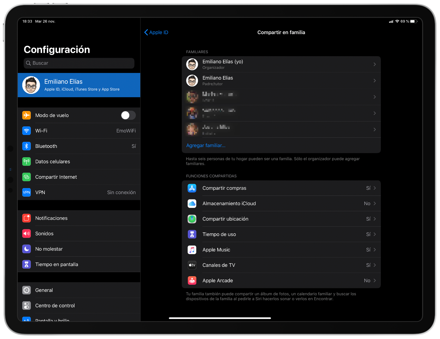This screenshot has width=440, height=339.
Task: Open Compartir ubicación chevron
Action: point(375,219)
